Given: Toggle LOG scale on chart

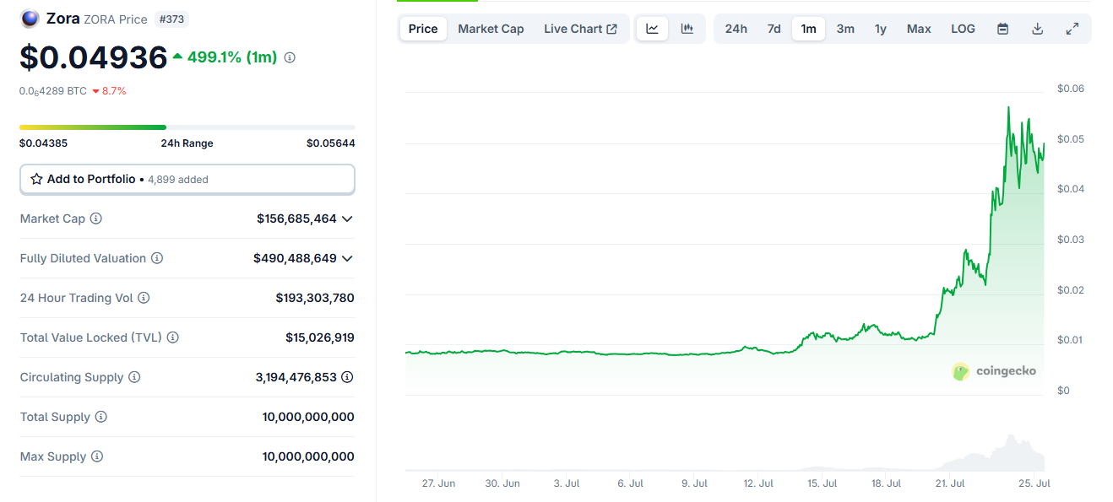Looking at the screenshot, I should (x=963, y=29).
